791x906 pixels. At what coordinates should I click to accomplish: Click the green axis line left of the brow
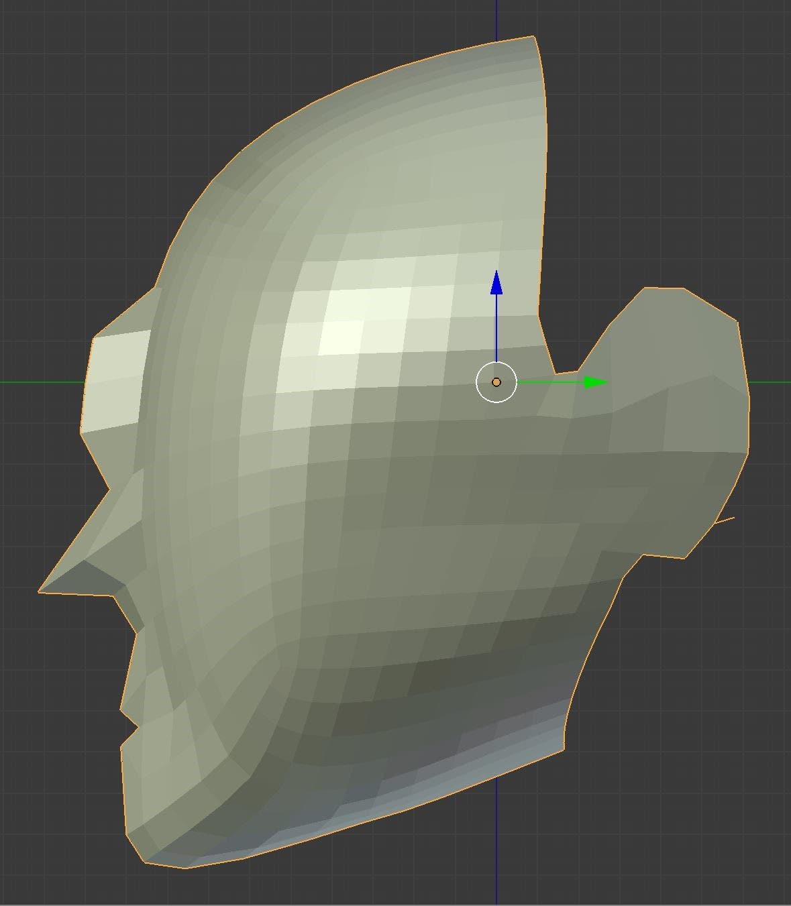pos(40,382)
